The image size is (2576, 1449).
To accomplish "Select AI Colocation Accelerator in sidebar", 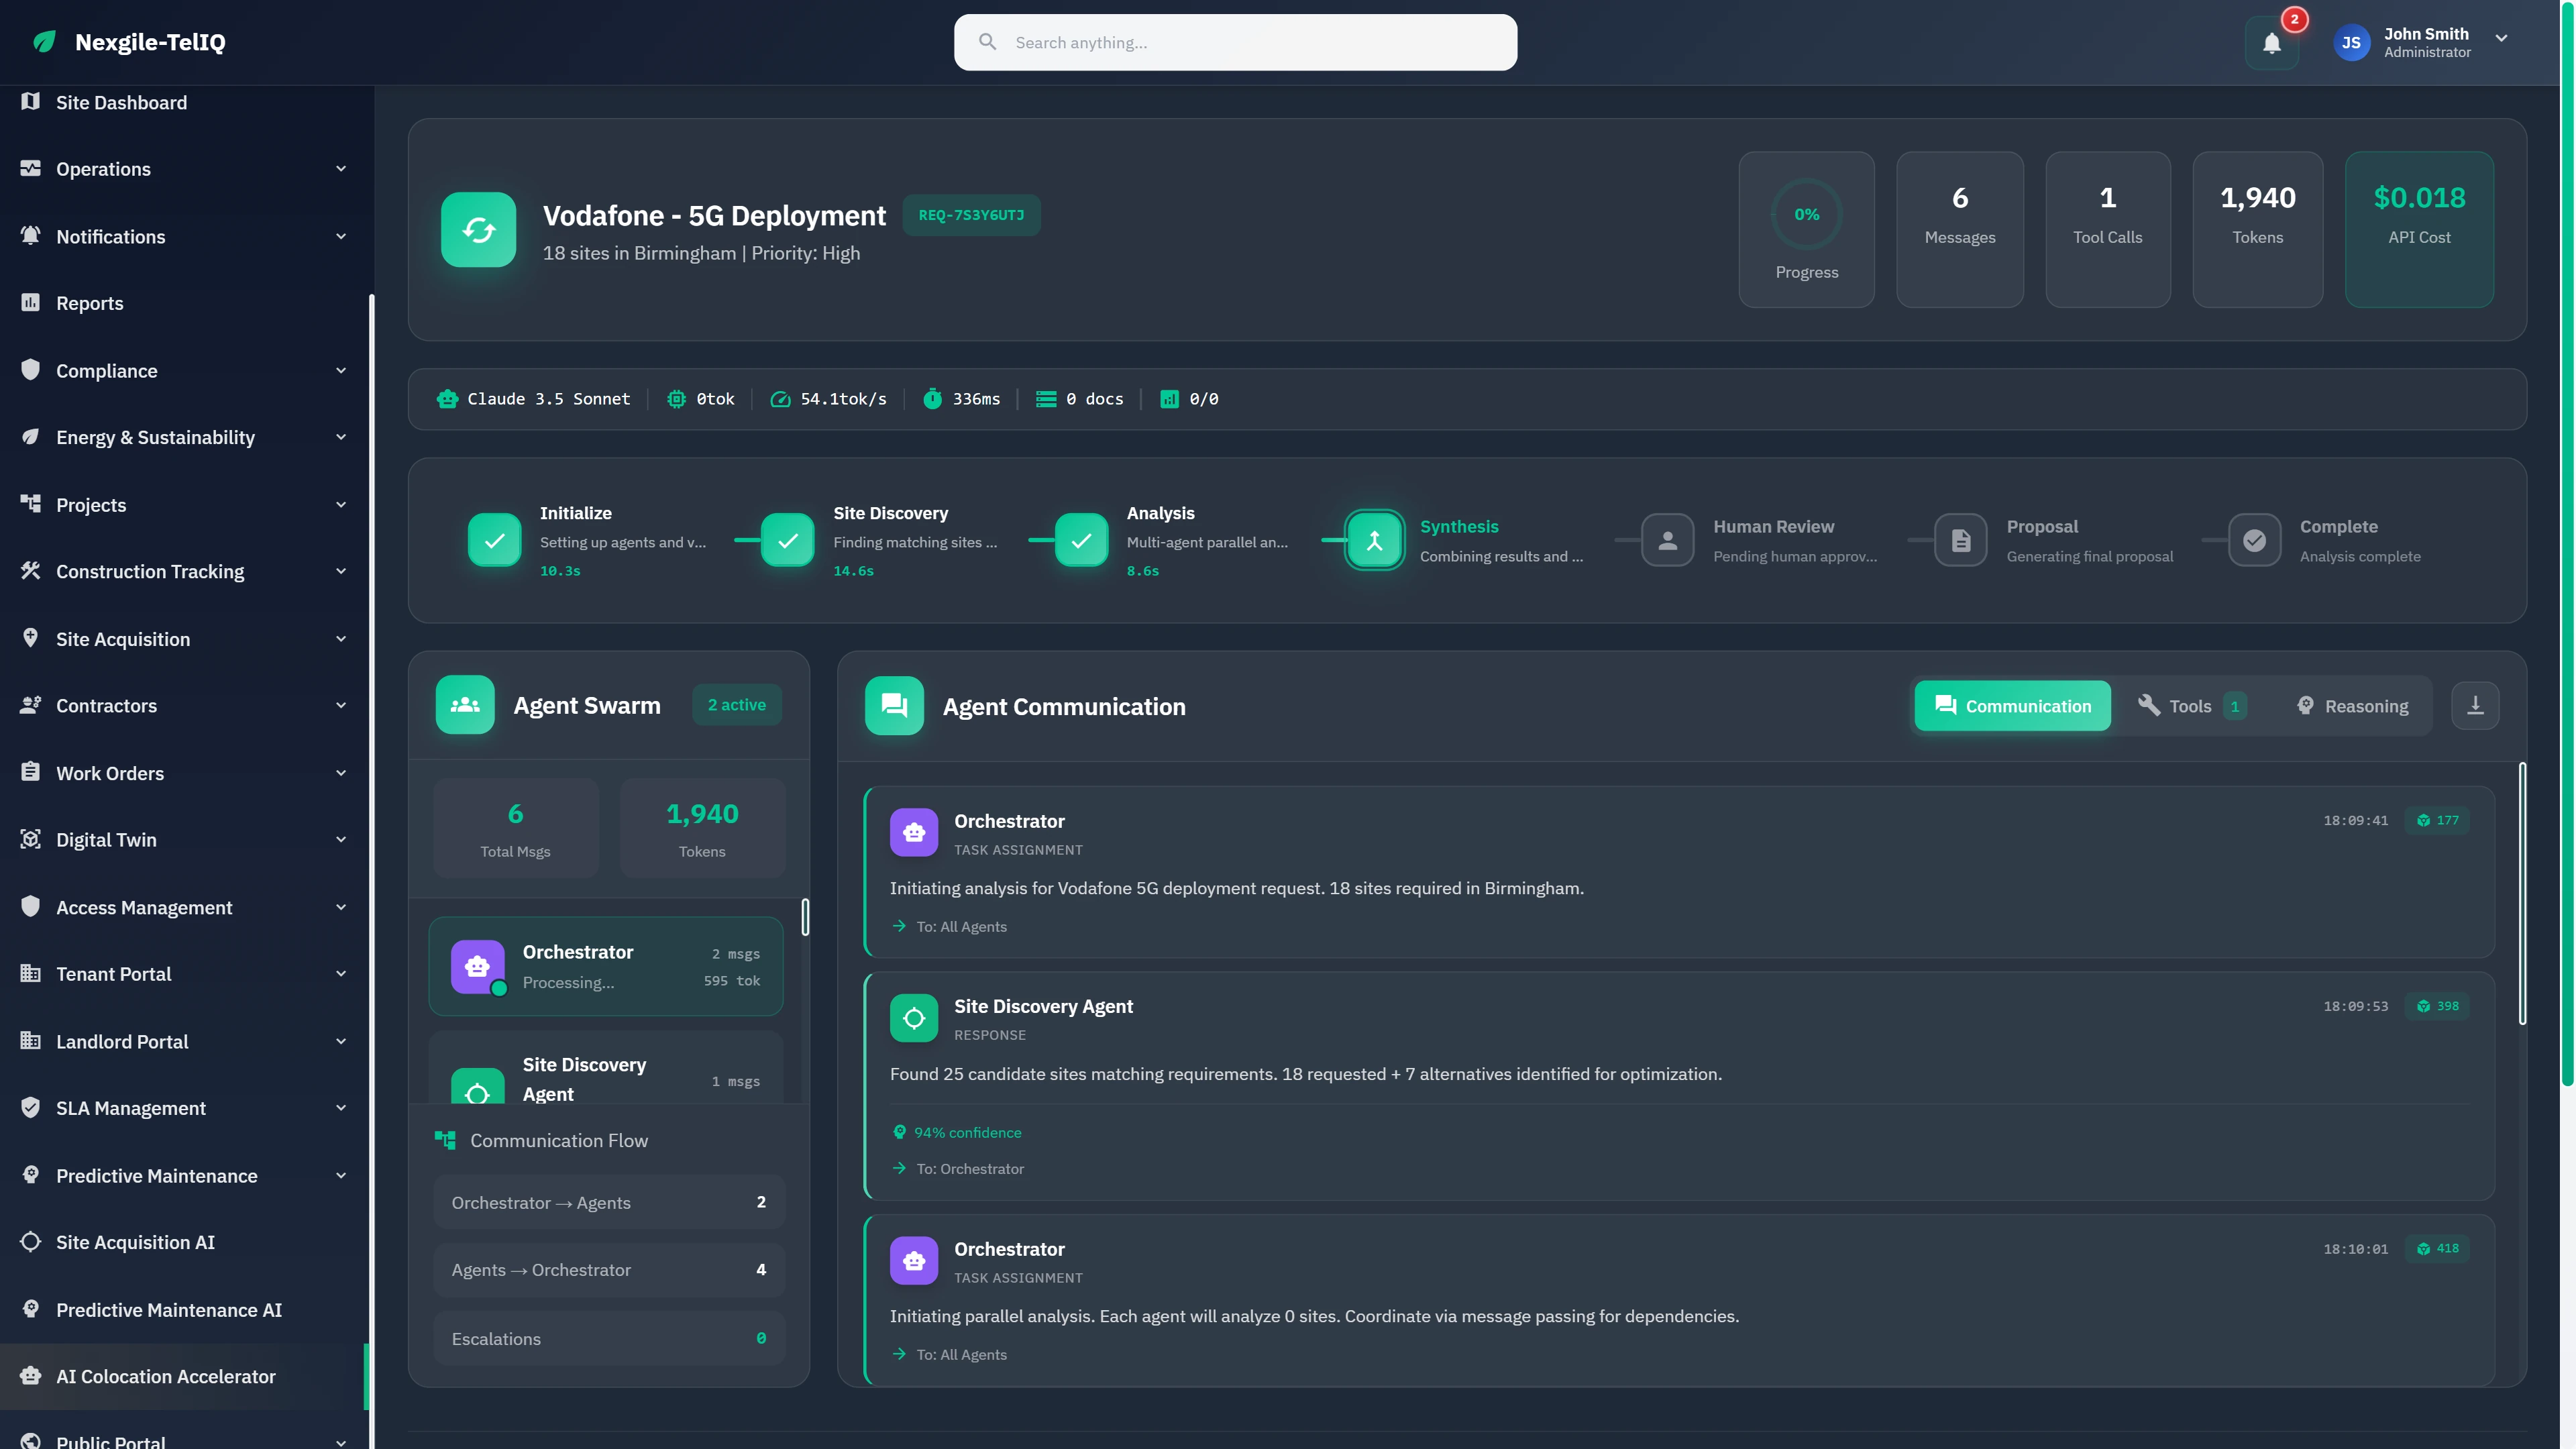I will 165,1376.
